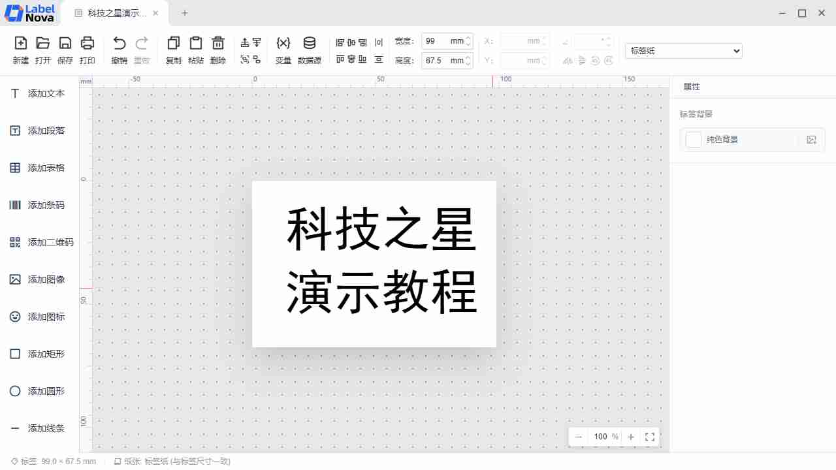Click the 宽度 width stepper arrows
The height and width of the screenshot is (470, 836).
468,41
